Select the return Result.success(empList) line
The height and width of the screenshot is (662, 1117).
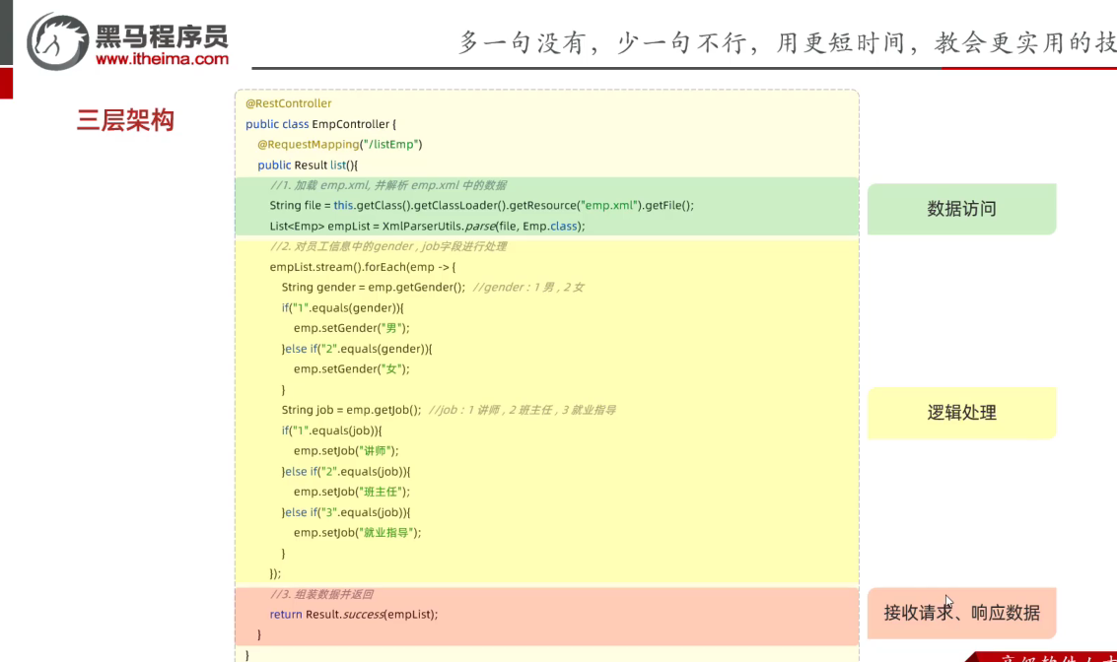click(354, 615)
